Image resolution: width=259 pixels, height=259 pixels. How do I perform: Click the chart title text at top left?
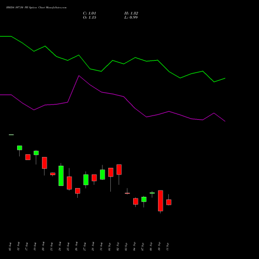(x=36, y=8)
